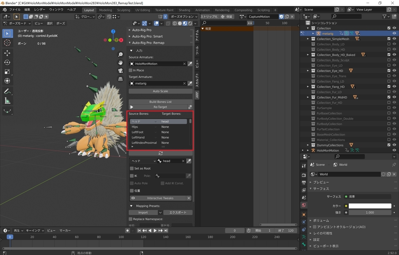Select the Rotate tool
The width and height of the screenshot is (399, 255).
tap(7, 62)
